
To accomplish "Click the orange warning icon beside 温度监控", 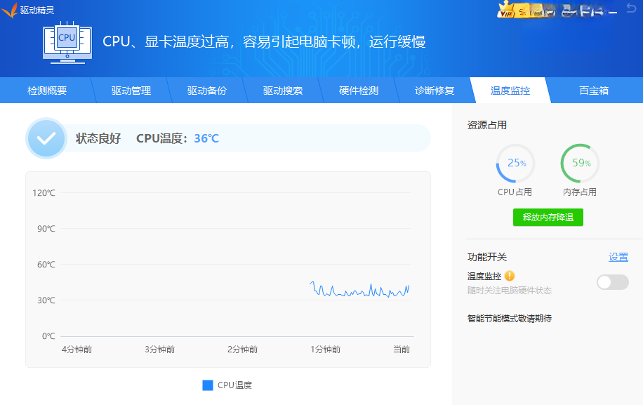I will [x=510, y=276].
